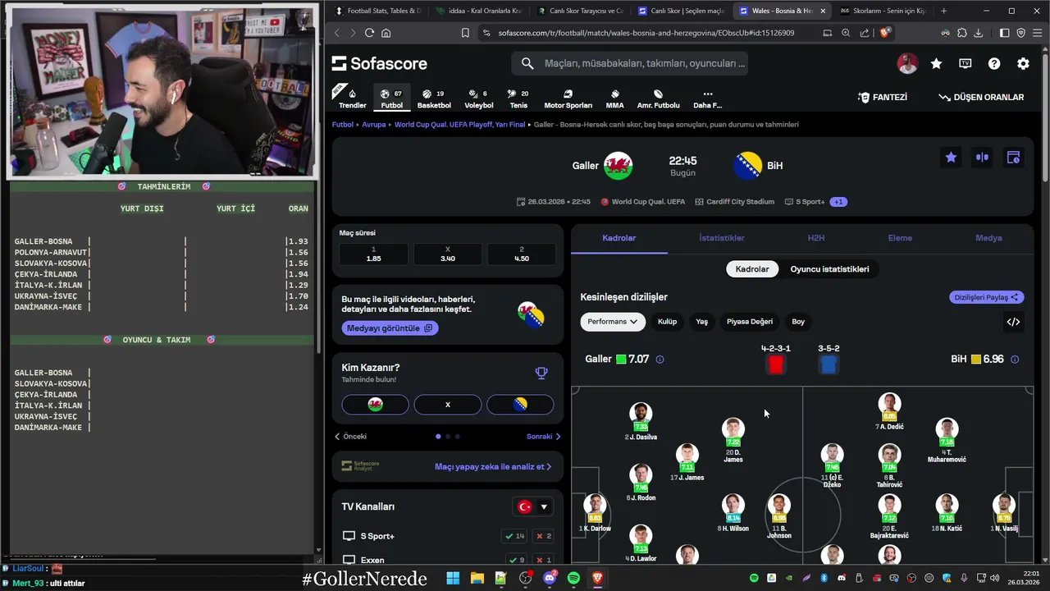Switch to the H2H tab
This screenshot has height=591, width=1050.
[x=816, y=238]
